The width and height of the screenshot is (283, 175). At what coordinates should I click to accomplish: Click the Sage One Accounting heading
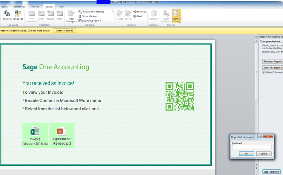(56, 67)
